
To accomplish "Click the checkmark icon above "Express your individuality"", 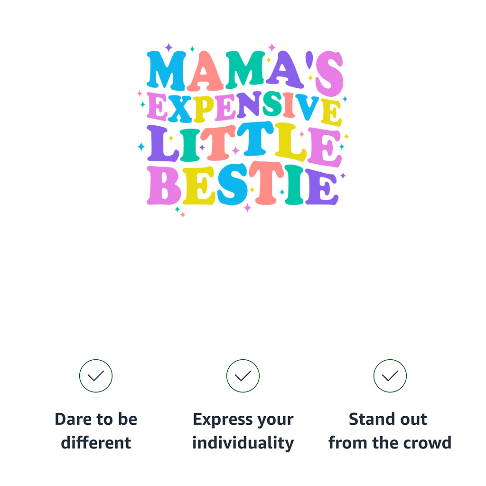I will click(243, 376).
